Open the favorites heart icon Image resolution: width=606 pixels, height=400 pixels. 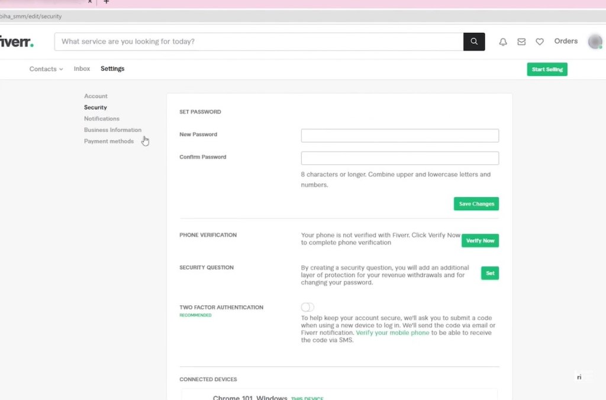pyautogui.click(x=539, y=41)
